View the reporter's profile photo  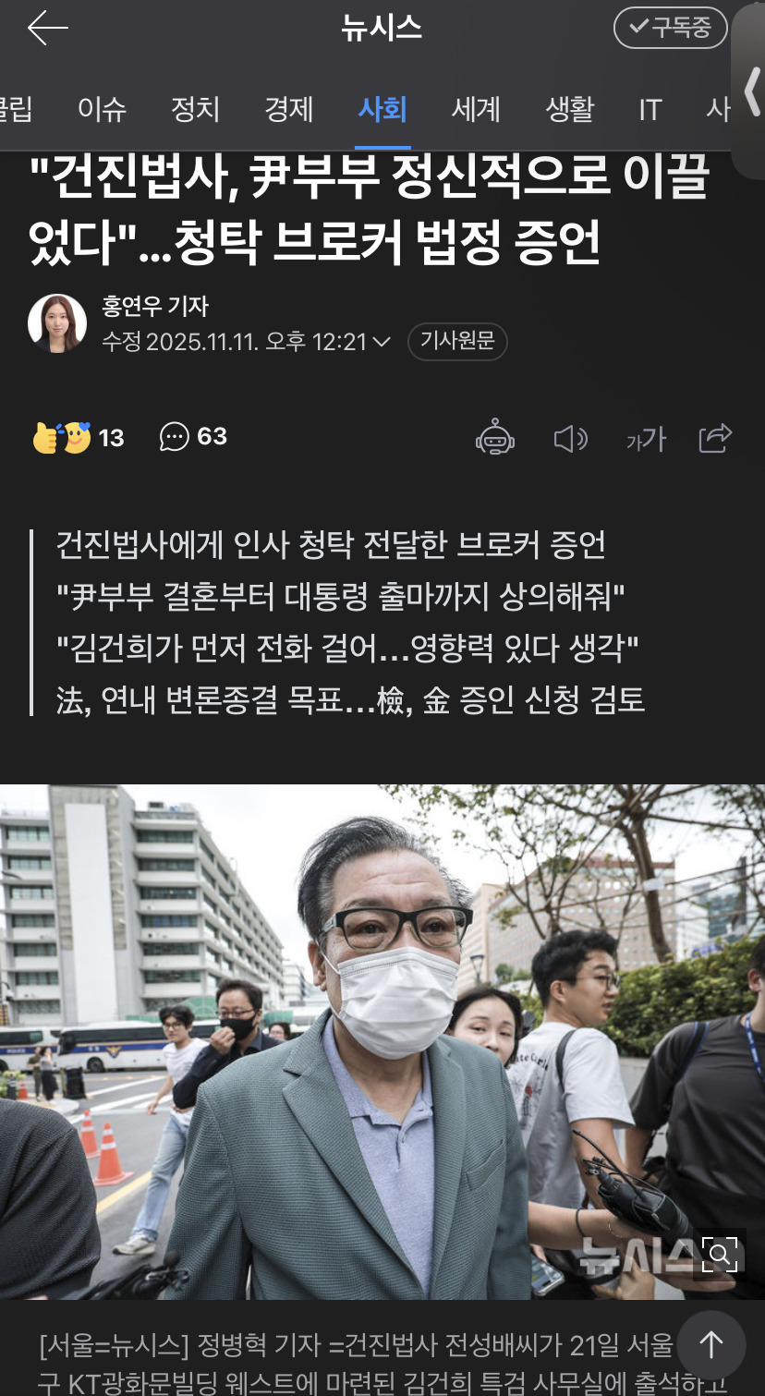(x=57, y=323)
